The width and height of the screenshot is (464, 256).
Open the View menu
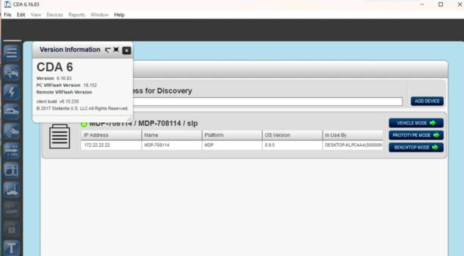[x=36, y=15]
